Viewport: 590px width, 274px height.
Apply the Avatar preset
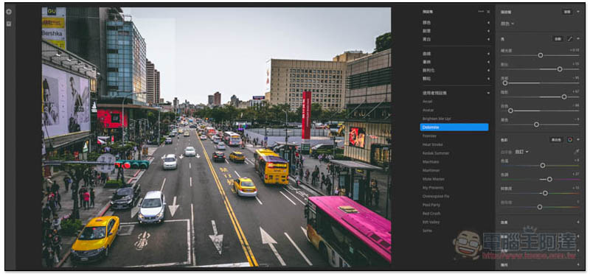coord(428,110)
